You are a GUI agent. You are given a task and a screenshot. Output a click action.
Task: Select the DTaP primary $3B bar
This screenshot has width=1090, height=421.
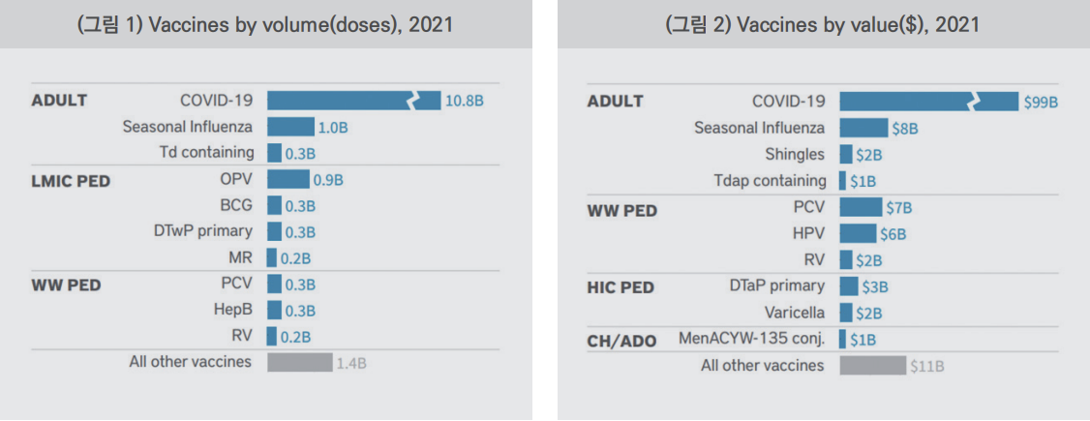(x=849, y=286)
